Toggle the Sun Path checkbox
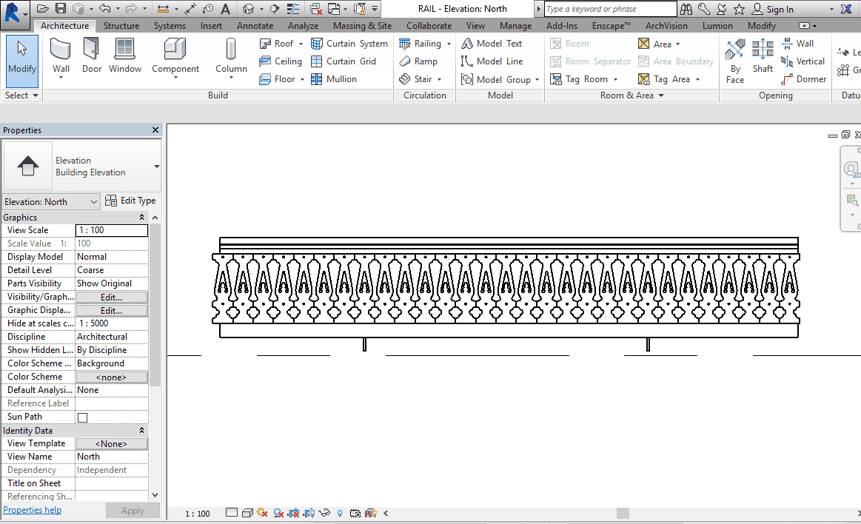The image size is (861, 524). click(x=82, y=417)
